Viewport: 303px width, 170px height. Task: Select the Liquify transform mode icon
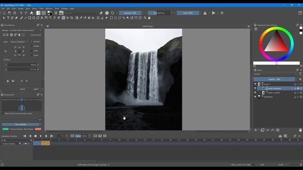19,35
